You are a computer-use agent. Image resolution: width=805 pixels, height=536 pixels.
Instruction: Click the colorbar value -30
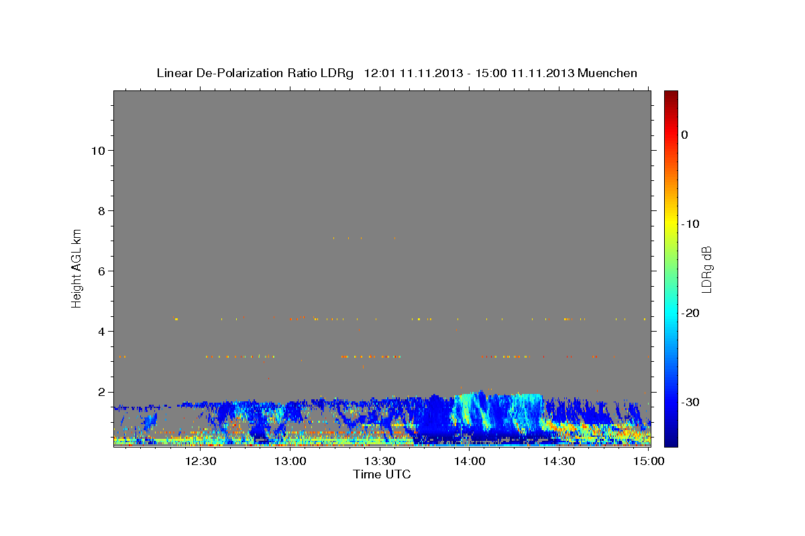pos(691,402)
